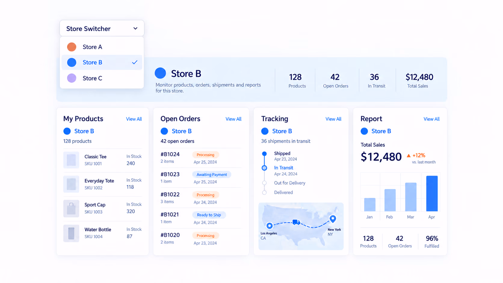The width and height of the screenshot is (503, 283).
Task: Click the March bar in sales chart
Action: click(411, 197)
